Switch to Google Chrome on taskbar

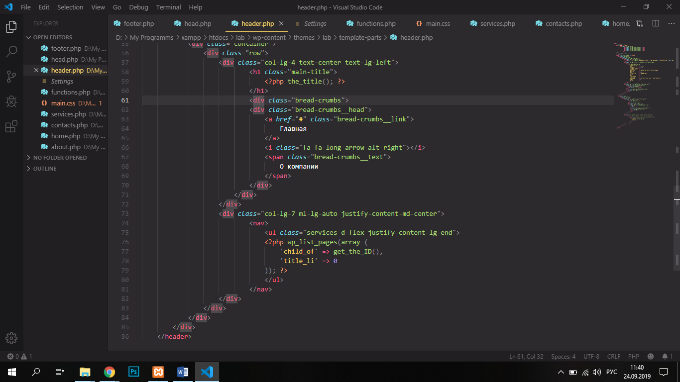point(110,372)
